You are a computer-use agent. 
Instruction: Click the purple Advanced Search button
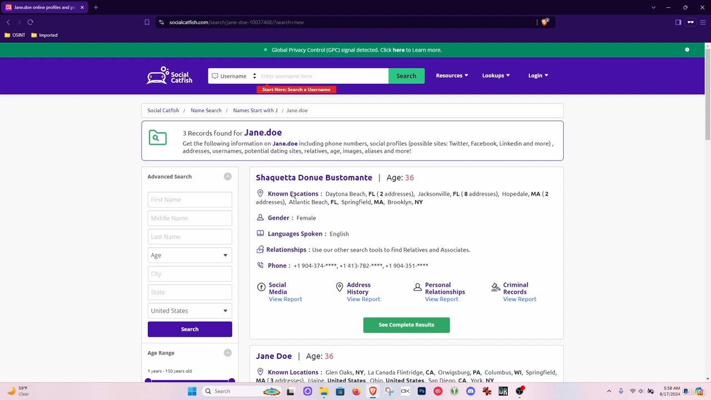[x=189, y=329]
